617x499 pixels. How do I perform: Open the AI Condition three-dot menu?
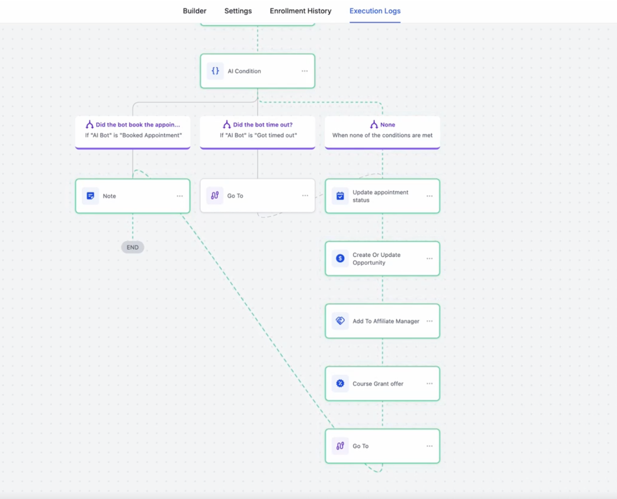point(305,71)
